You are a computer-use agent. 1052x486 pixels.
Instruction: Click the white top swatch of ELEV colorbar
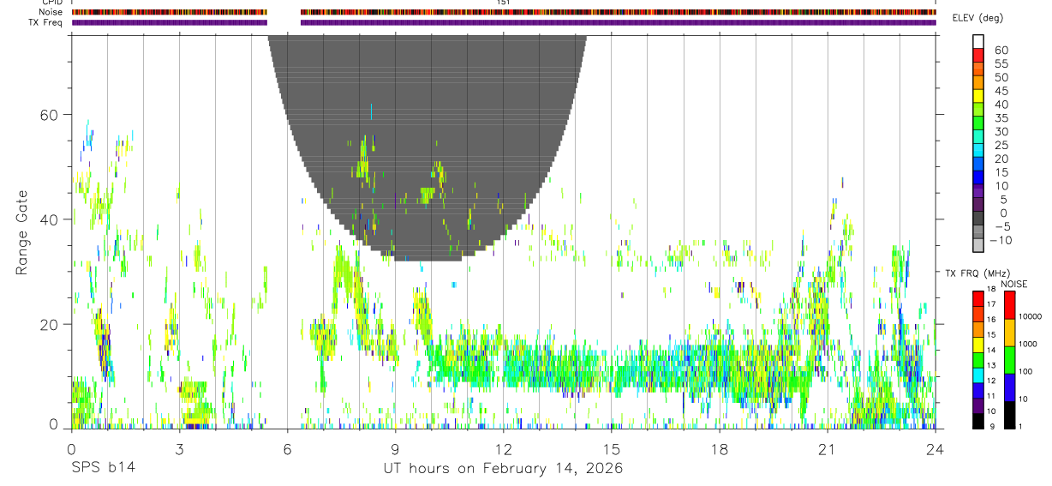click(978, 40)
